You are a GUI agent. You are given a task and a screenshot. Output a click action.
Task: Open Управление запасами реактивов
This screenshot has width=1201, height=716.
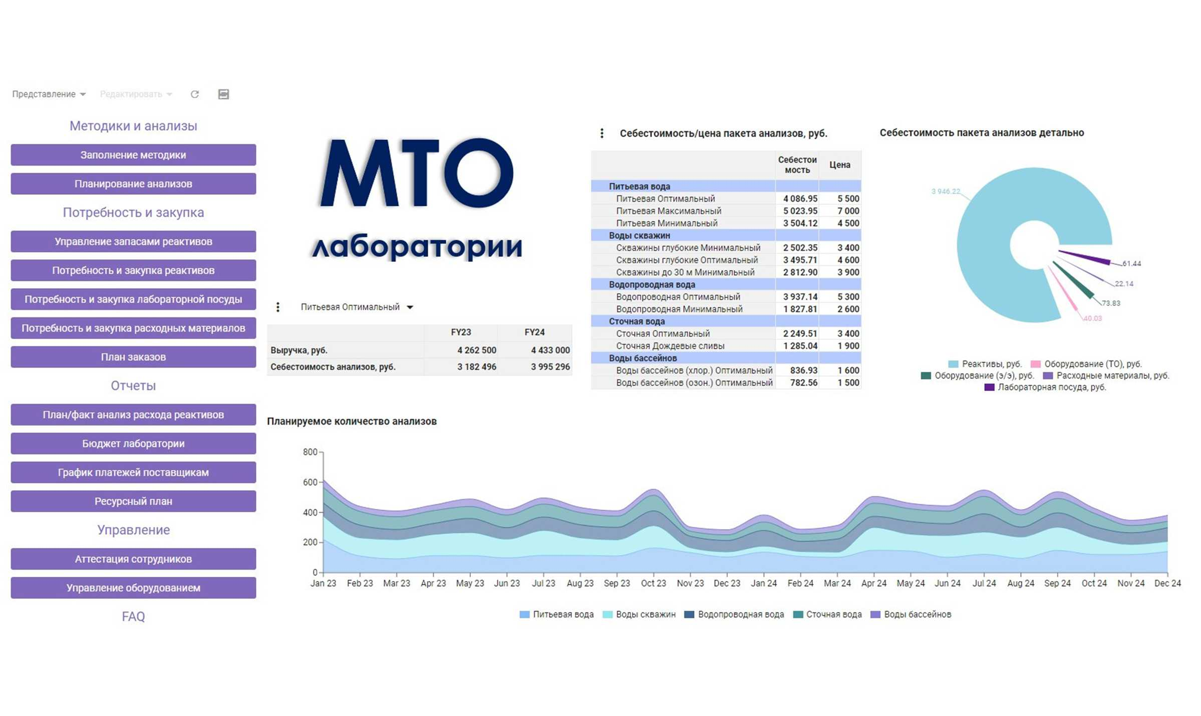(133, 241)
